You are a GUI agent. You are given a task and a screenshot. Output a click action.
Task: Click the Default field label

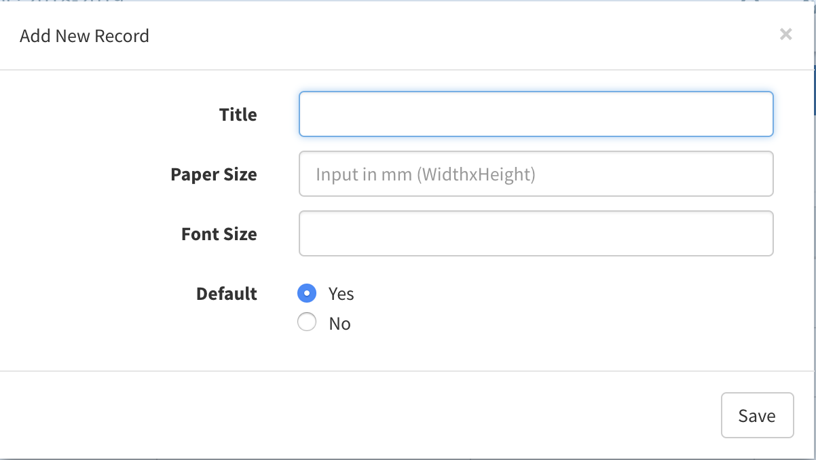tap(226, 294)
